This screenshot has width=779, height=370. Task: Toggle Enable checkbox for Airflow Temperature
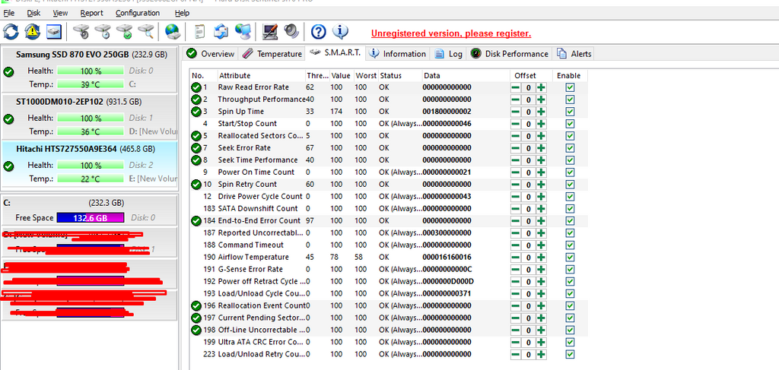[x=570, y=257]
